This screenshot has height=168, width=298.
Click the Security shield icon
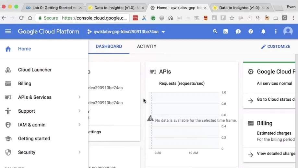point(8,152)
